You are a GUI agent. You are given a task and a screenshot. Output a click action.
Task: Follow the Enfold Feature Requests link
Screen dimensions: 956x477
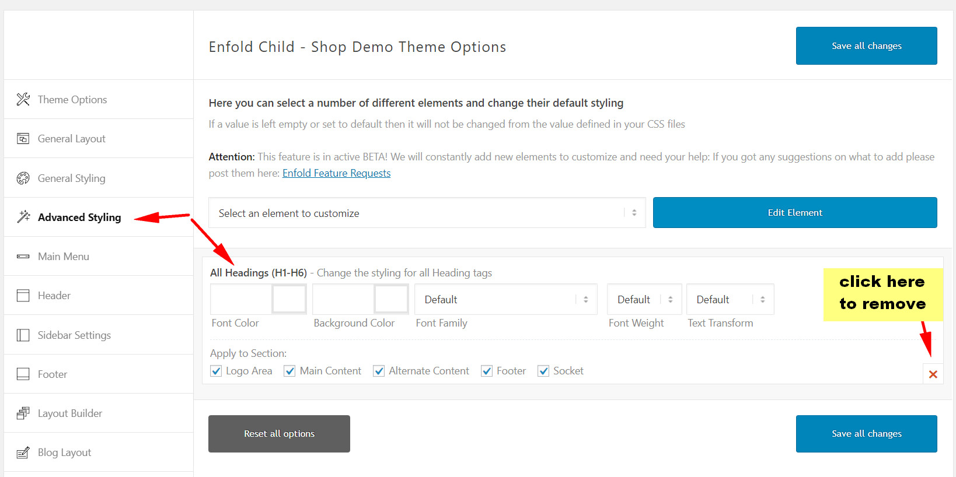click(336, 173)
